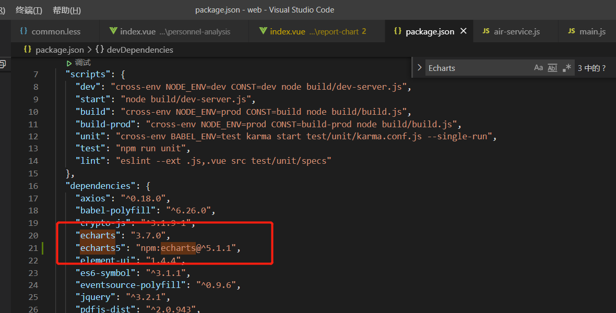Click the debug play triangle icon

tap(69, 63)
